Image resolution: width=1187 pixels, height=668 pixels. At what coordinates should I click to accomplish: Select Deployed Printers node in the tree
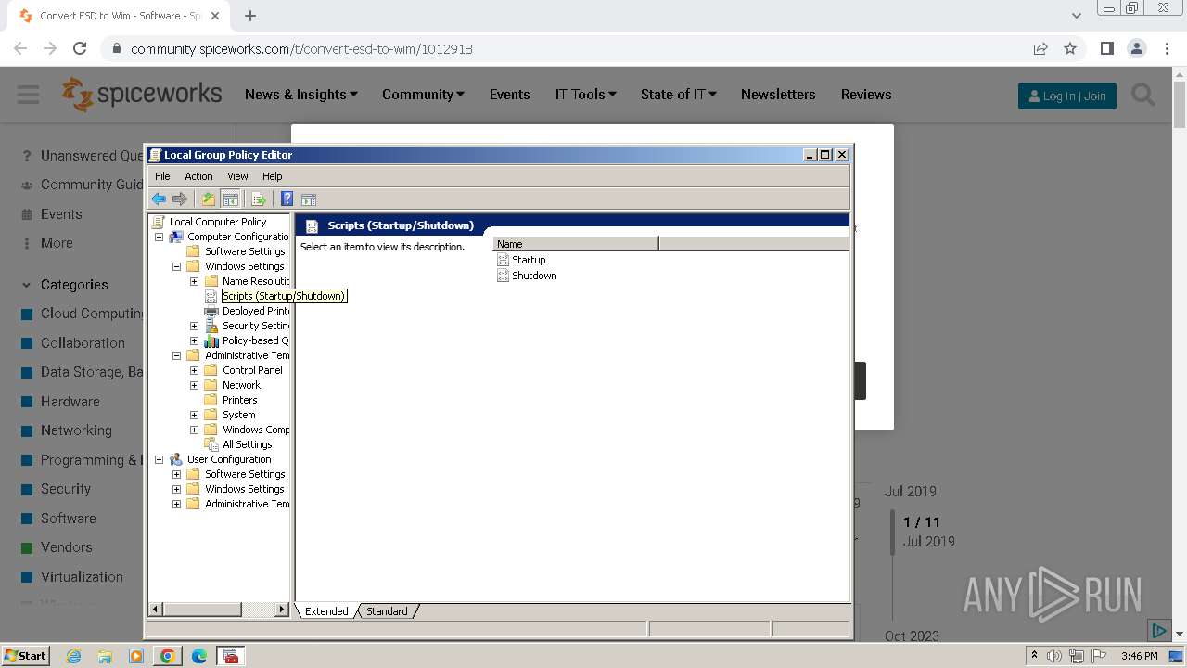[256, 311]
